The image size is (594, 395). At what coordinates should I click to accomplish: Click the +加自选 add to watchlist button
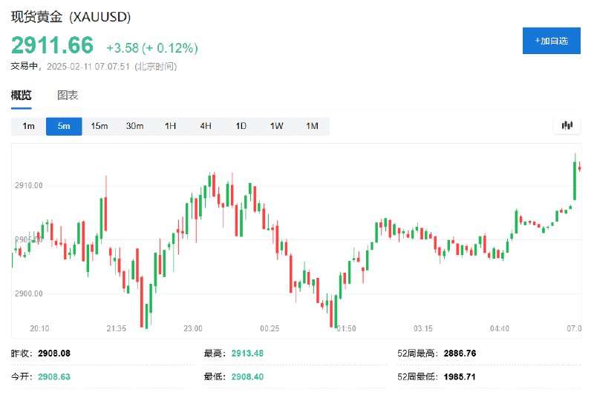[x=551, y=41]
